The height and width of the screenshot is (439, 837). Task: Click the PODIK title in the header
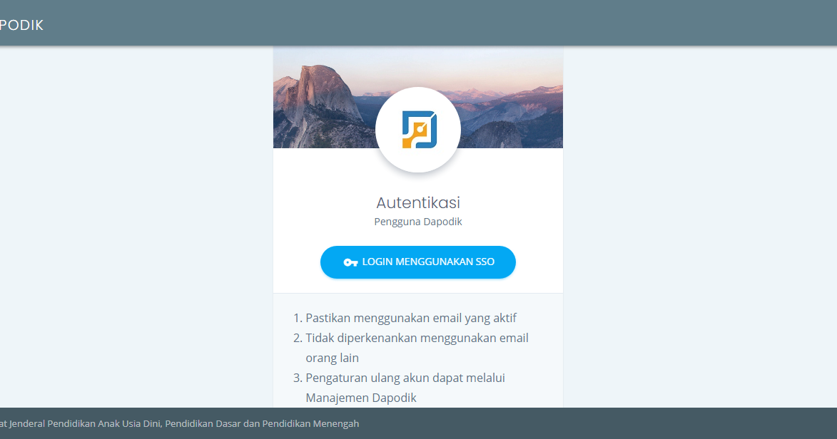tap(21, 24)
